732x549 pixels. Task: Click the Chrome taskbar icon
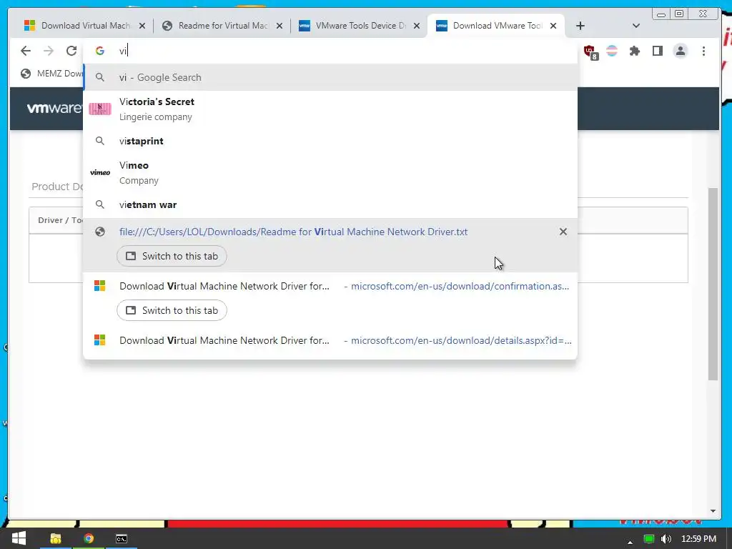click(89, 539)
